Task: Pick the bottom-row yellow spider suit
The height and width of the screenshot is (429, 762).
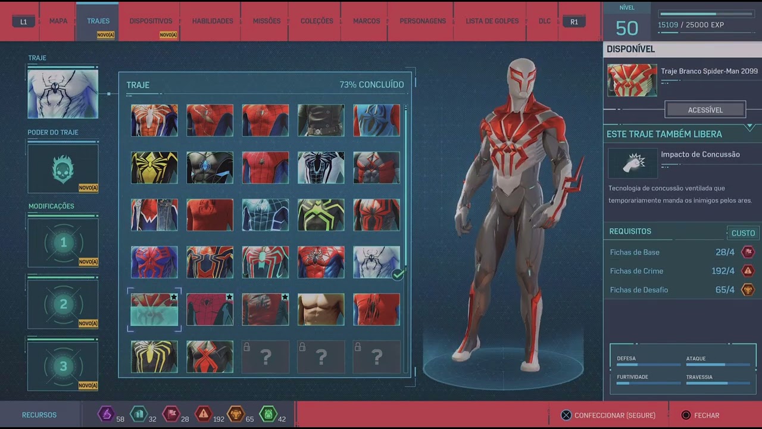Action: (x=154, y=356)
